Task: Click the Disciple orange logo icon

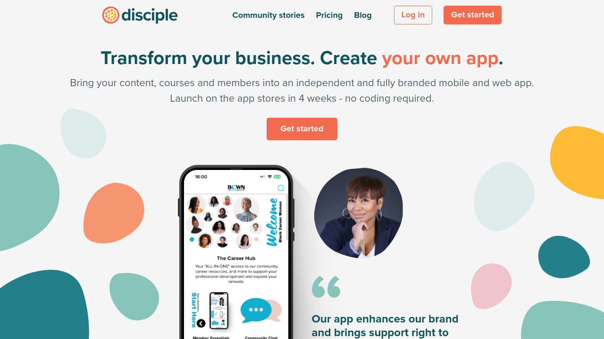Action: coord(110,15)
